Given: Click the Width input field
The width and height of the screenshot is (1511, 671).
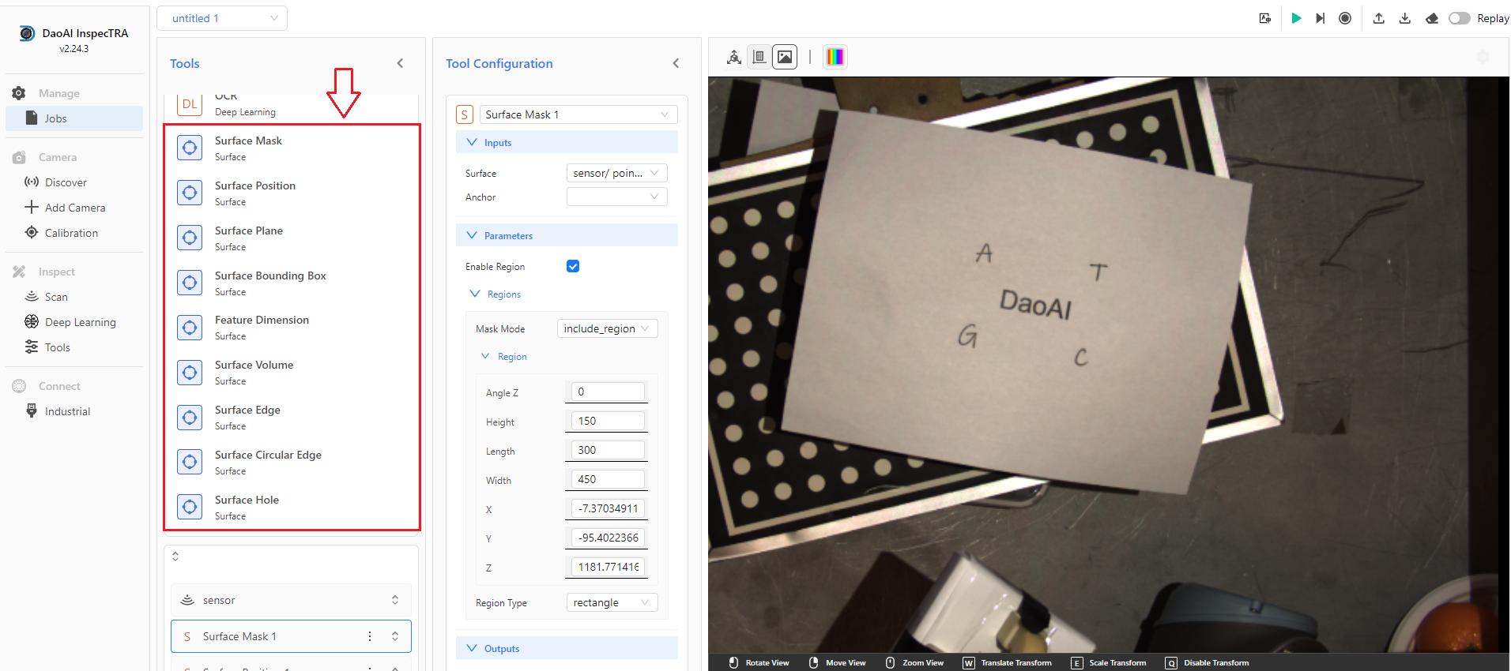Looking at the screenshot, I should tap(608, 479).
